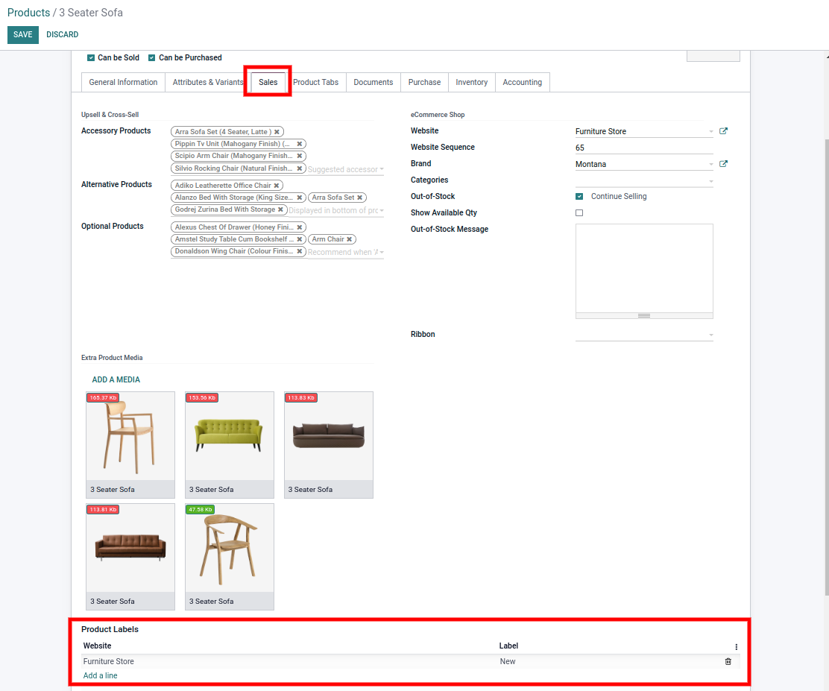Remove Silvio Rocking Chair accessory tag
Image resolution: width=829 pixels, height=691 pixels.
(300, 168)
